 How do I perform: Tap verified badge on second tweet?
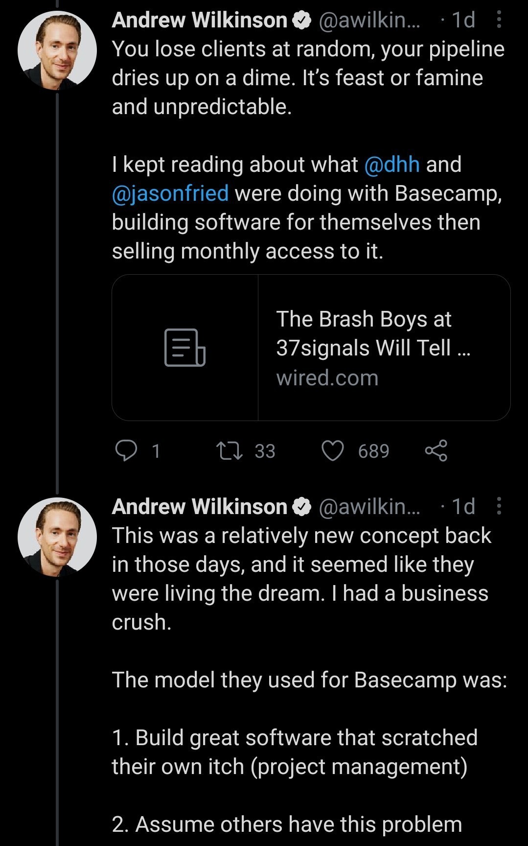point(302,506)
